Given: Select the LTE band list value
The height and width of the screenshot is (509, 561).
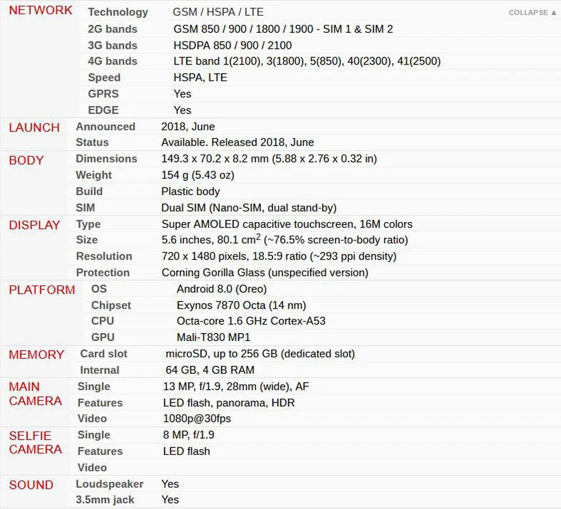Looking at the screenshot, I should 307,61.
